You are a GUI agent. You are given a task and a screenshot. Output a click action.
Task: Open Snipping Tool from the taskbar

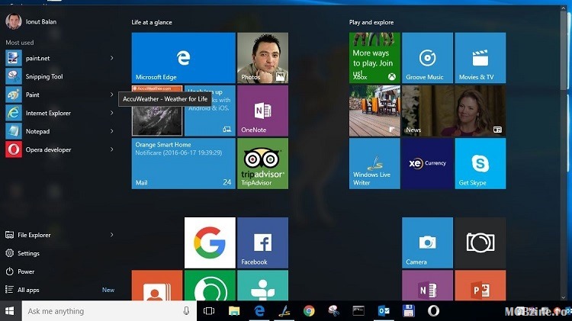(334, 311)
